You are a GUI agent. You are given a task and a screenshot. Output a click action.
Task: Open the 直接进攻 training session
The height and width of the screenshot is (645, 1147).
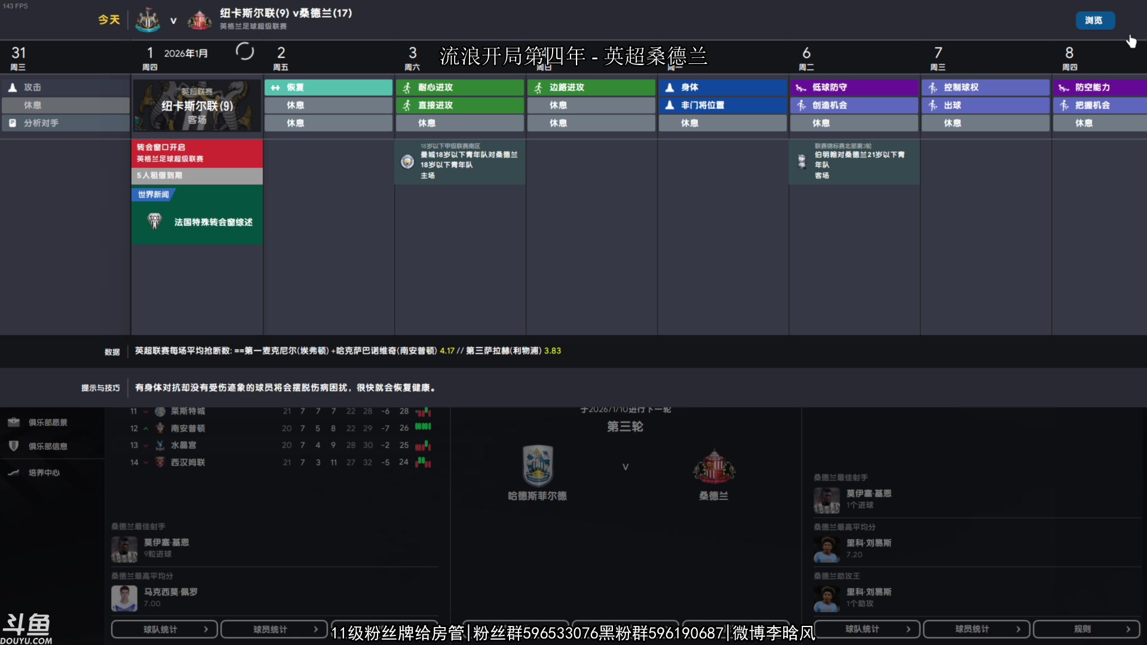click(460, 105)
